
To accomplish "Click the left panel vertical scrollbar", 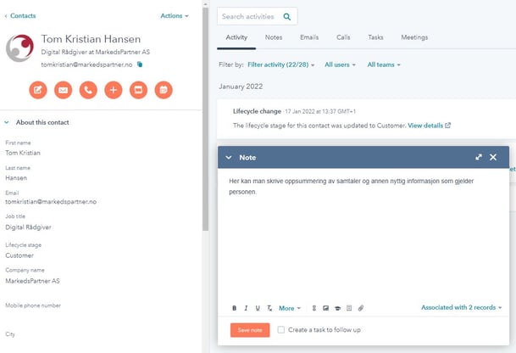I will coord(205,119).
